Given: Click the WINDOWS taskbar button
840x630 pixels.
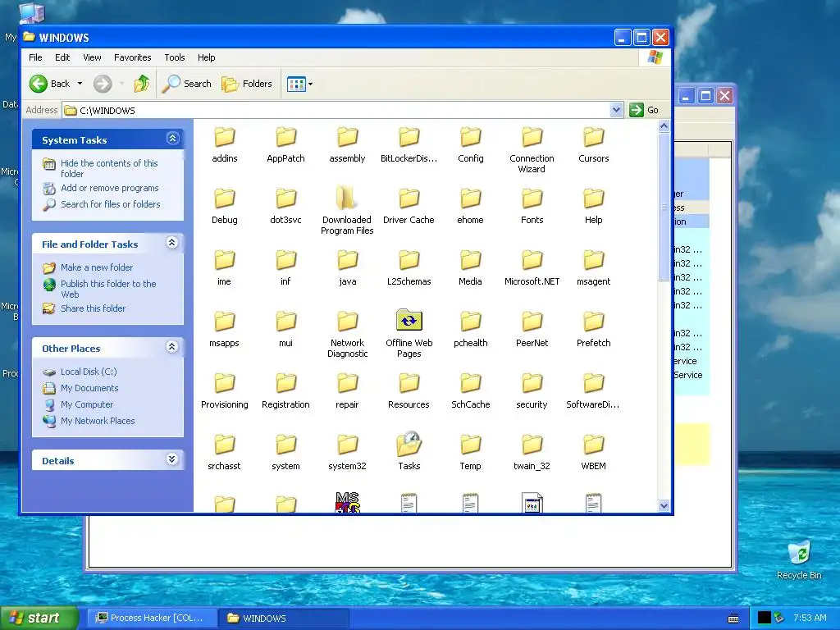Looking at the screenshot, I should (284, 618).
